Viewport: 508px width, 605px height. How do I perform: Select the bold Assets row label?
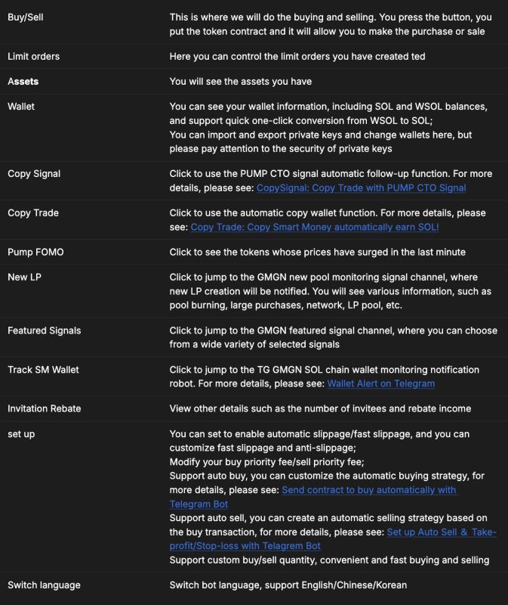[x=23, y=82]
